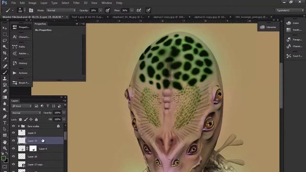Viewport: 306px width, 172px height.
Task: Select the Brush tool in toolbox
Action: (5, 72)
